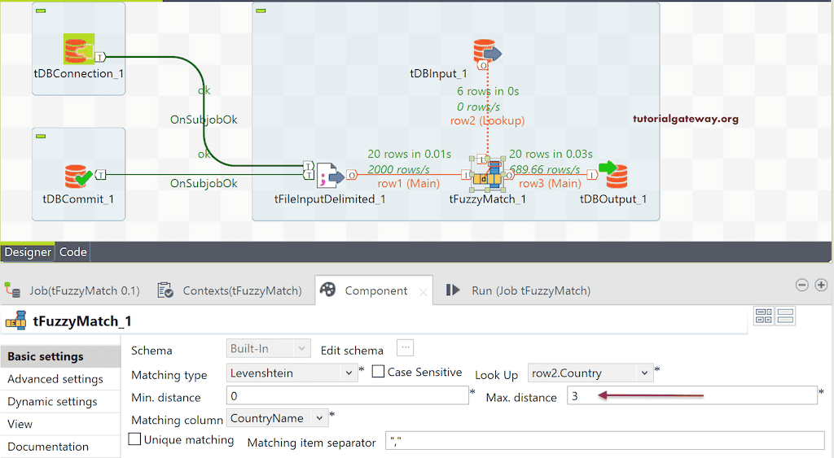
Task: Open Advanced settings section
Action: click(x=60, y=379)
